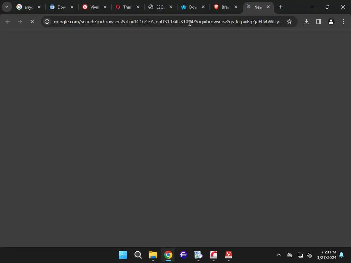This screenshot has height=263, width=351.
Task: Open notifications bell icon
Action: [342, 255]
